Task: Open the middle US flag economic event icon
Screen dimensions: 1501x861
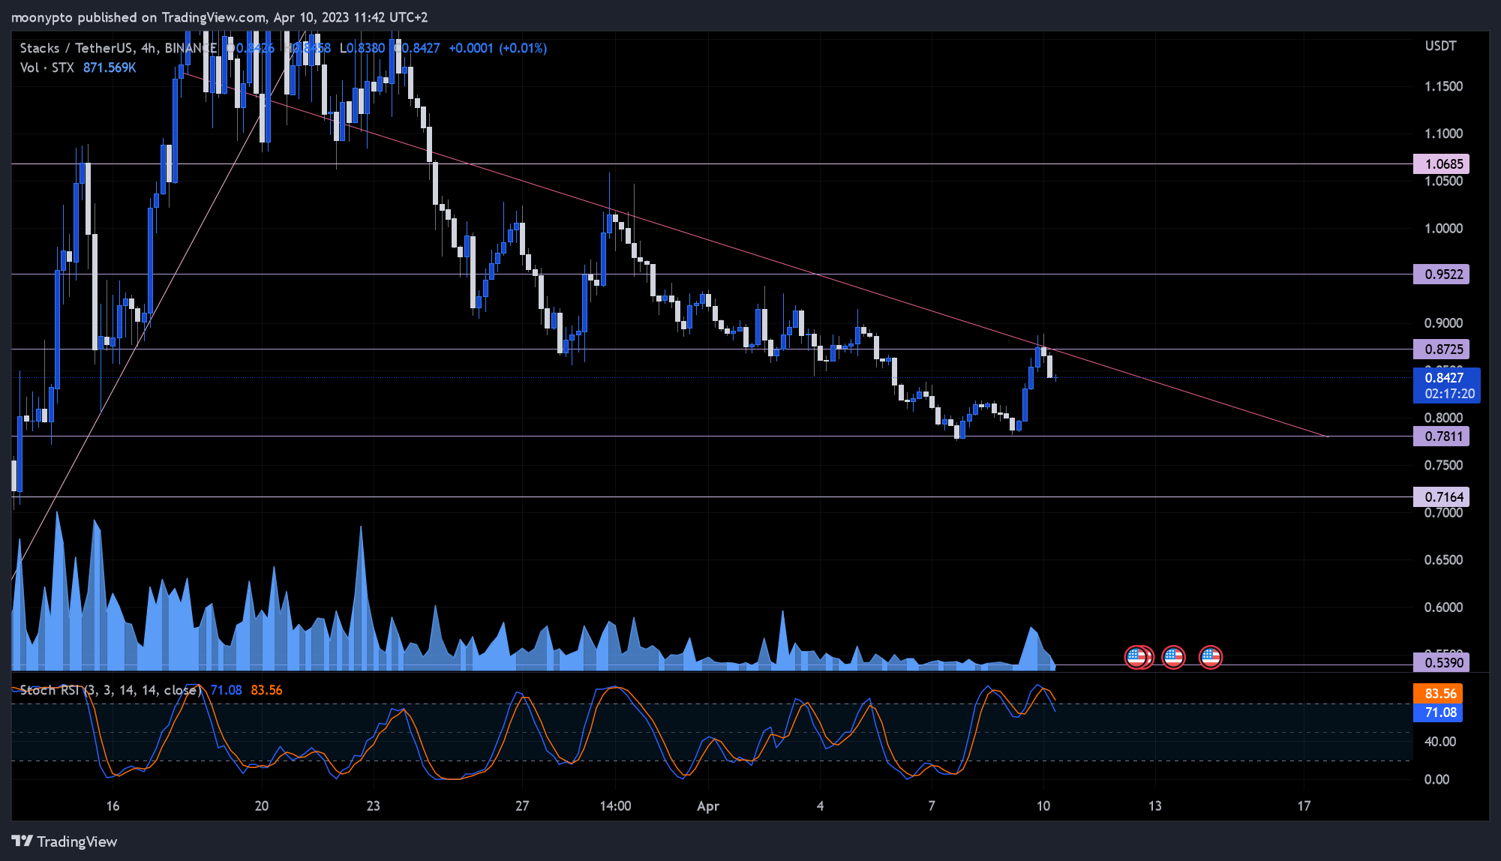Action: point(1173,658)
